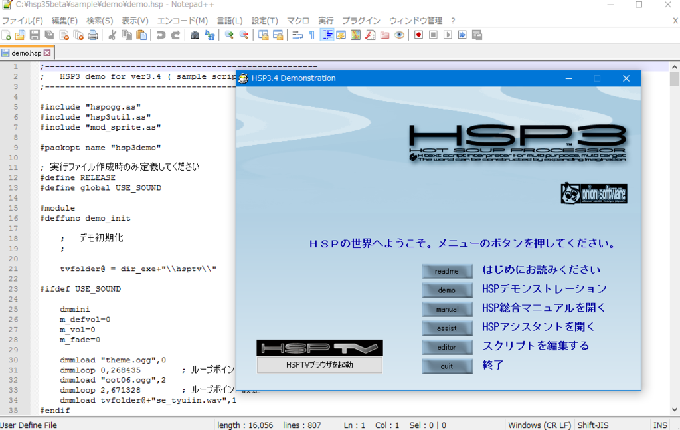Save the current recorded macro icon
This screenshot has height=430, width=680.
click(477, 35)
